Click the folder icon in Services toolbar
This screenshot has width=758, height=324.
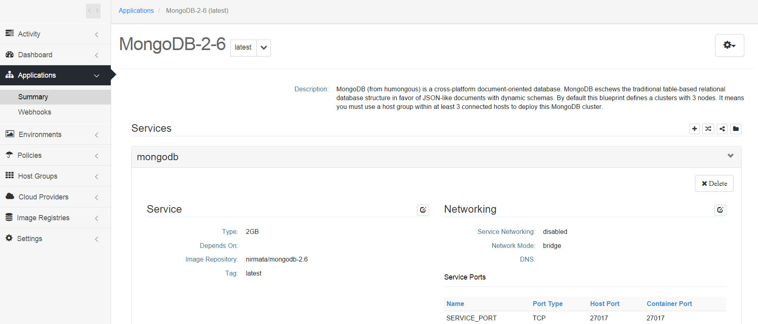736,129
